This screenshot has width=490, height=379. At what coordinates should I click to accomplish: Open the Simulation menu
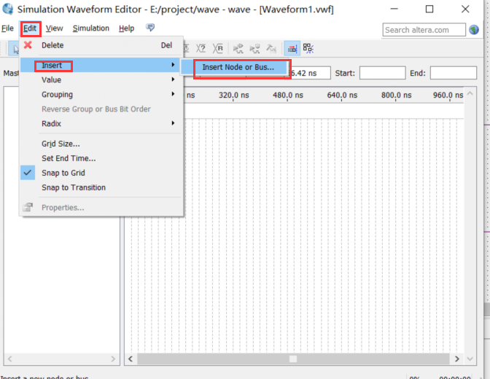tap(91, 28)
